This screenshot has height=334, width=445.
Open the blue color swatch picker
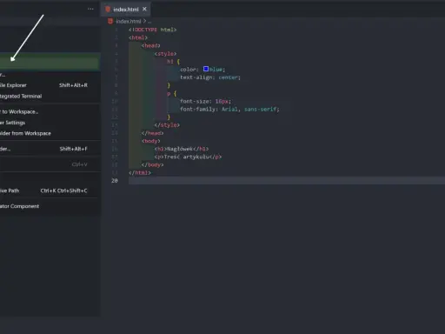(x=206, y=69)
